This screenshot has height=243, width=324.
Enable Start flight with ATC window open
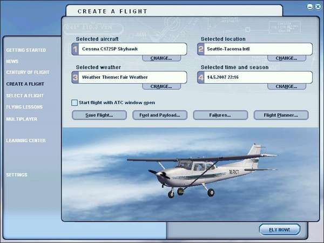tap(75, 103)
